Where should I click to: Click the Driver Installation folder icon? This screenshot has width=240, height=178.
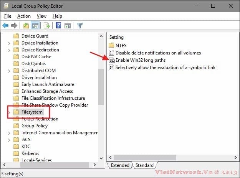click(x=16, y=77)
